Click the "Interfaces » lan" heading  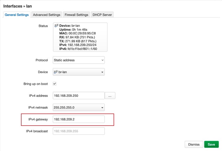pos(17,6)
